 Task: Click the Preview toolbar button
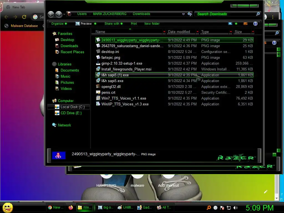tap(86, 24)
